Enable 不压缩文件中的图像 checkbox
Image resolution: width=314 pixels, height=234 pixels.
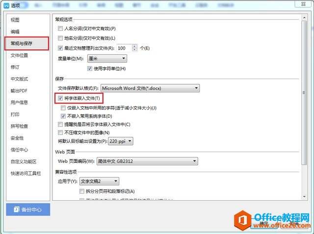[x=60, y=132]
